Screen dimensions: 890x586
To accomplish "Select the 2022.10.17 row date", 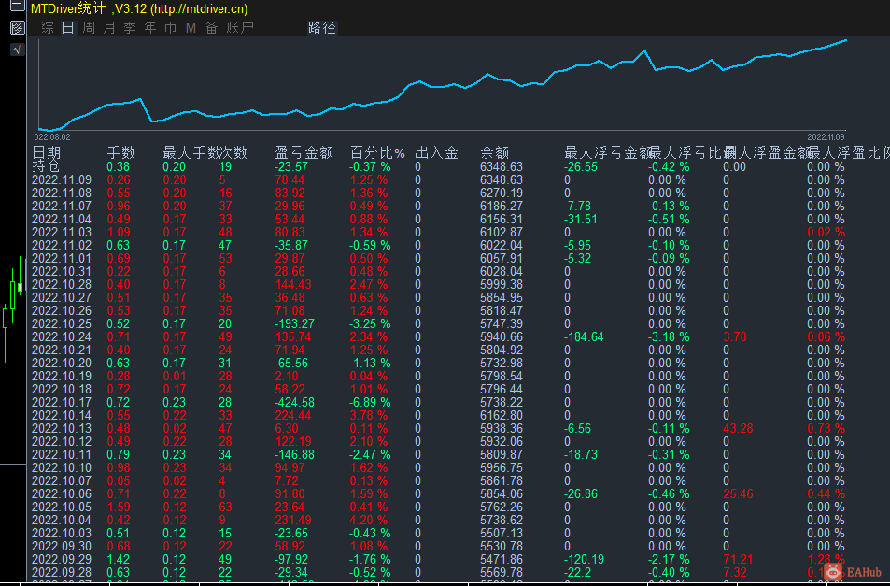I will (62, 402).
